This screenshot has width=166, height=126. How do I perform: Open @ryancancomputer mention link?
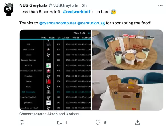(x=58, y=23)
